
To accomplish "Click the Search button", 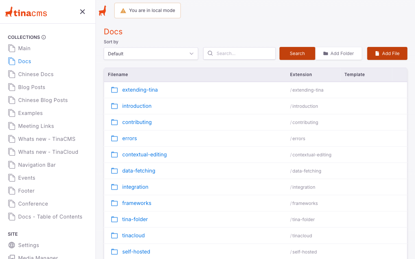I will point(297,53).
